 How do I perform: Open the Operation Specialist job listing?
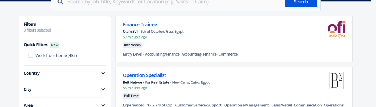click(x=144, y=75)
